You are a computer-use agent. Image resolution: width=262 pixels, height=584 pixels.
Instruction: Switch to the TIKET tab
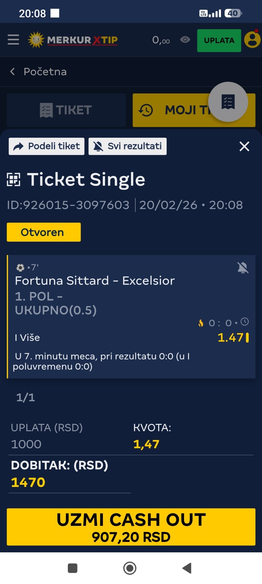pos(66,110)
